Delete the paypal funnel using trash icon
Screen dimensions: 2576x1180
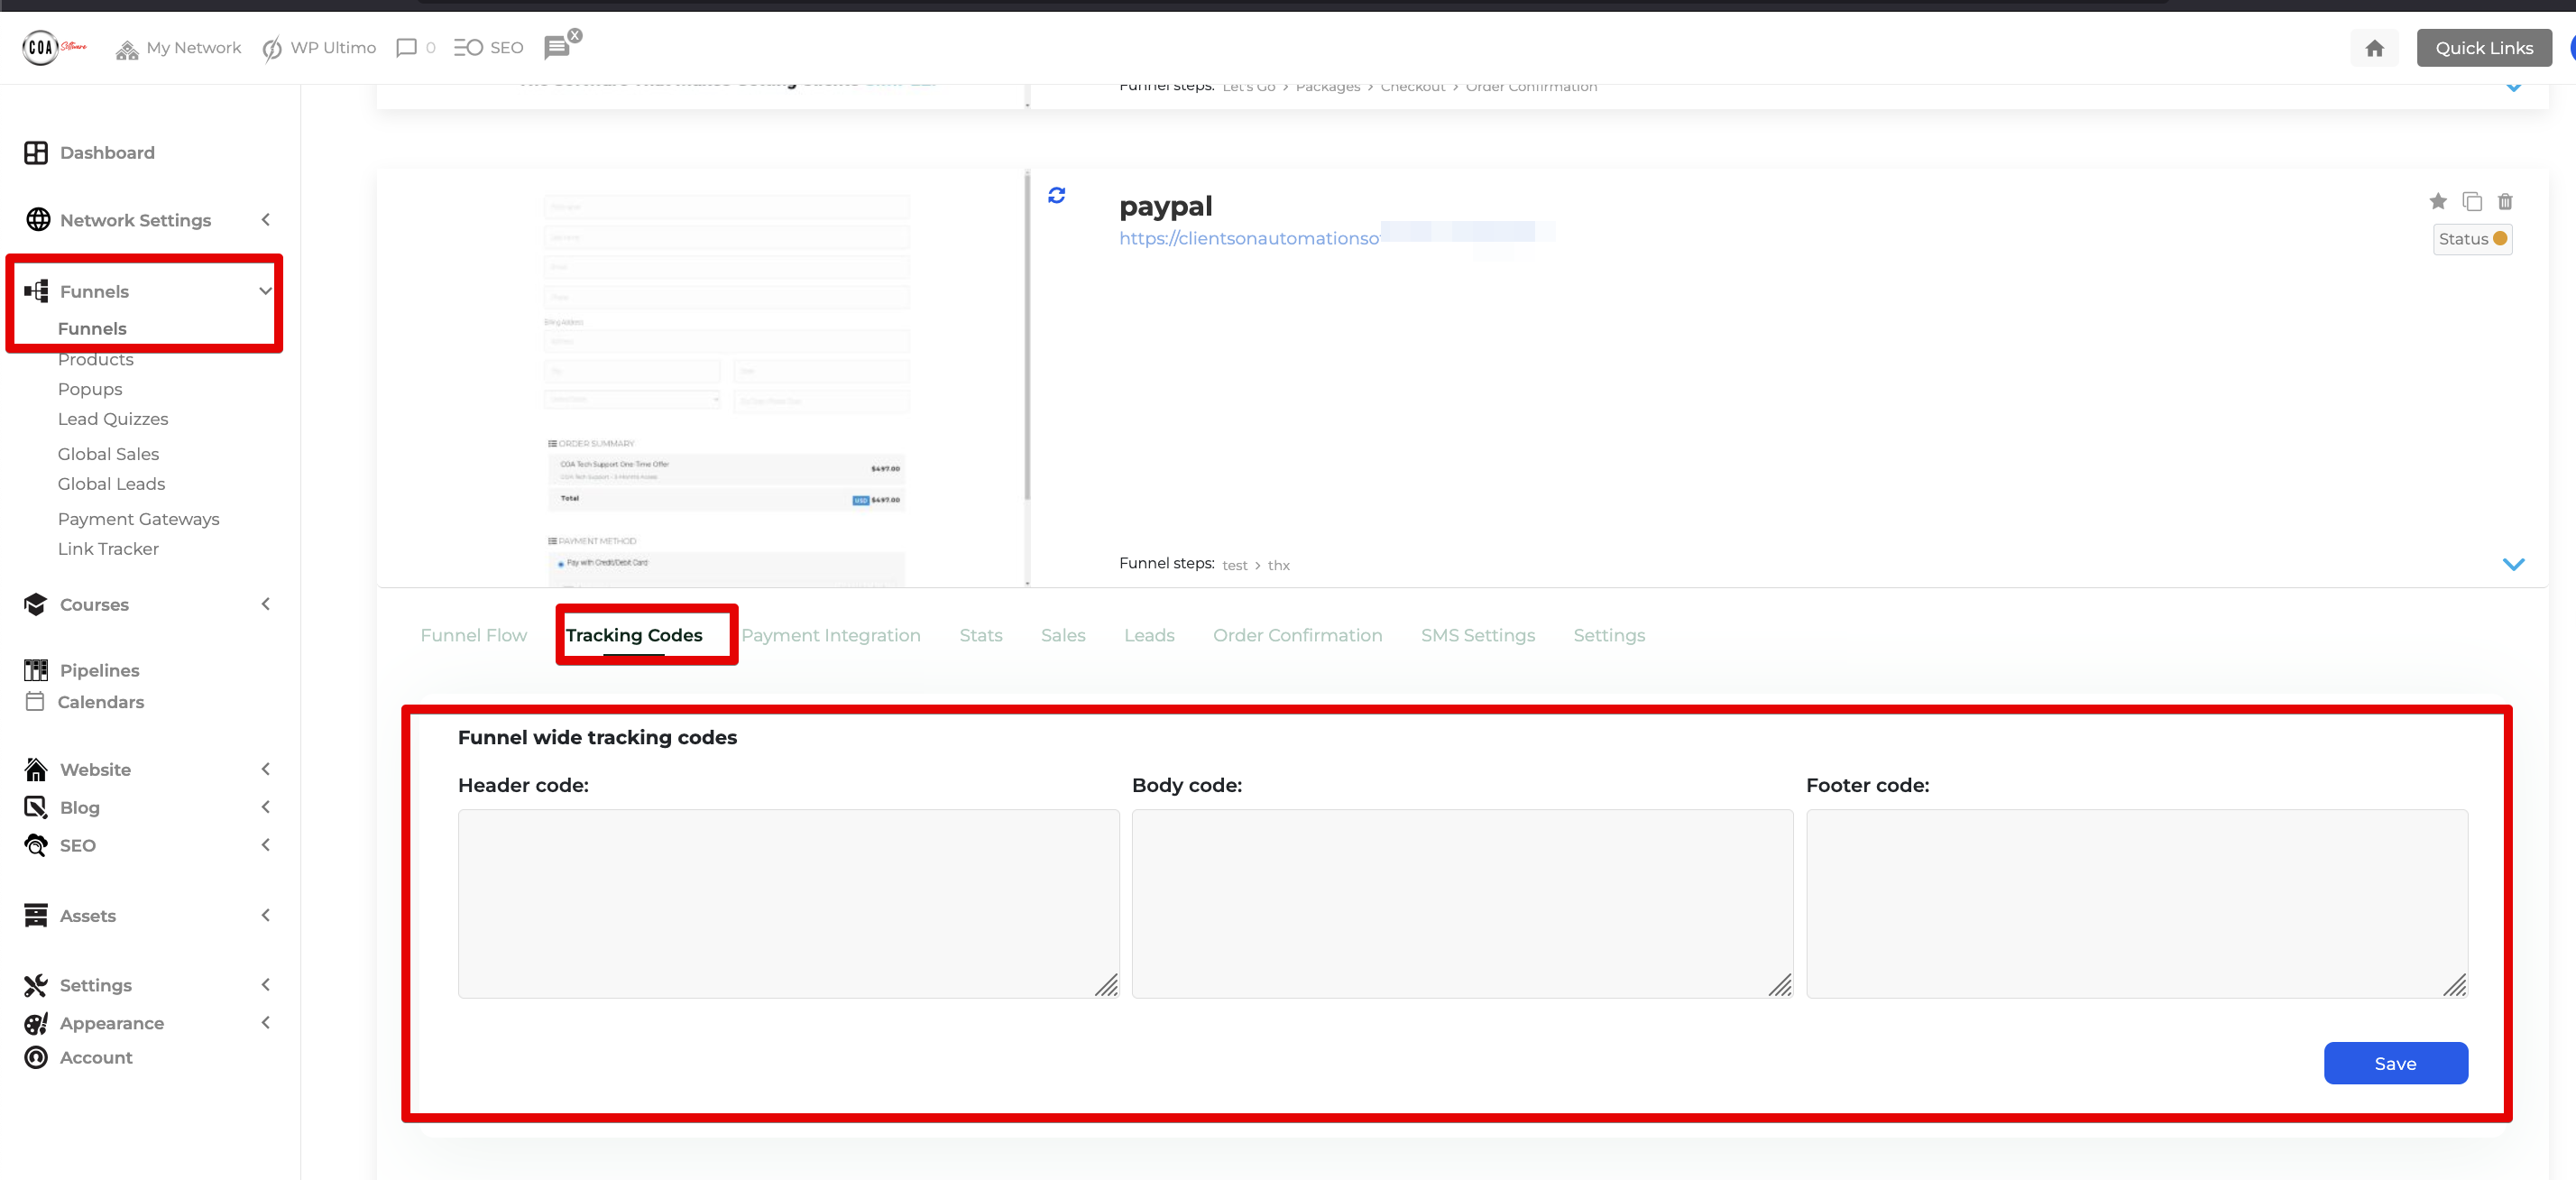point(2504,201)
